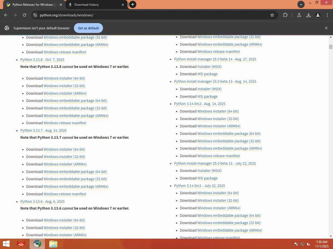
Task: Click the forward navigation arrow
Action: (15, 15)
